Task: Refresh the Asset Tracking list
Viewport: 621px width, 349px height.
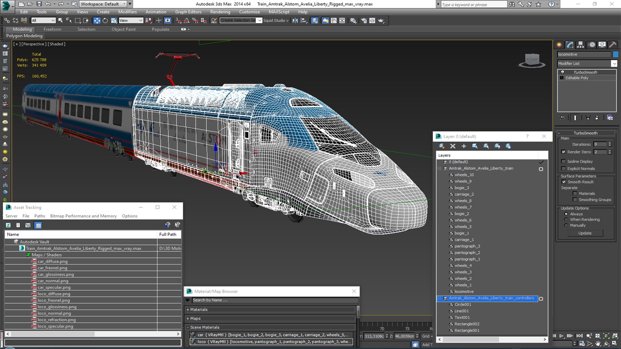Action: tap(8, 225)
